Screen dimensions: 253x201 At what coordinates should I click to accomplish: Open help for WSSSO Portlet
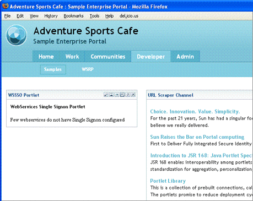point(128,95)
